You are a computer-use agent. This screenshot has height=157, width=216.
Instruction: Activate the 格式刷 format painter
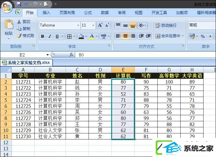pyautogui.click(x=25, y=36)
